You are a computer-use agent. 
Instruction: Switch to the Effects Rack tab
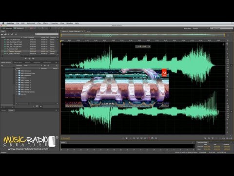point(18,63)
